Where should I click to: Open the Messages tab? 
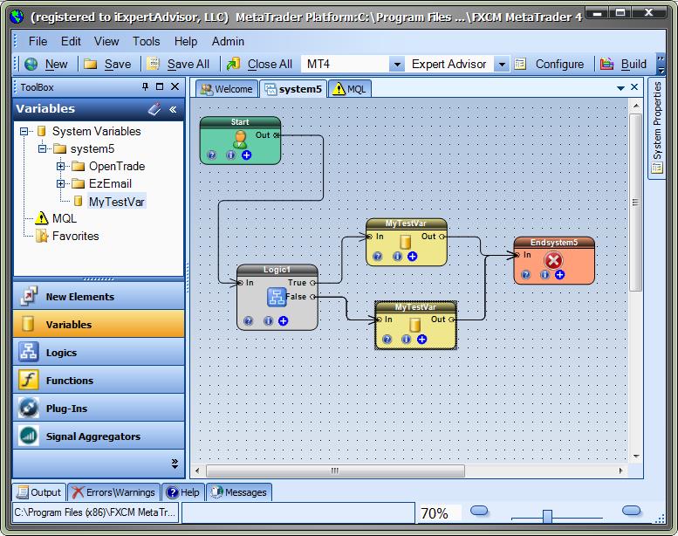(x=239, y=492)
